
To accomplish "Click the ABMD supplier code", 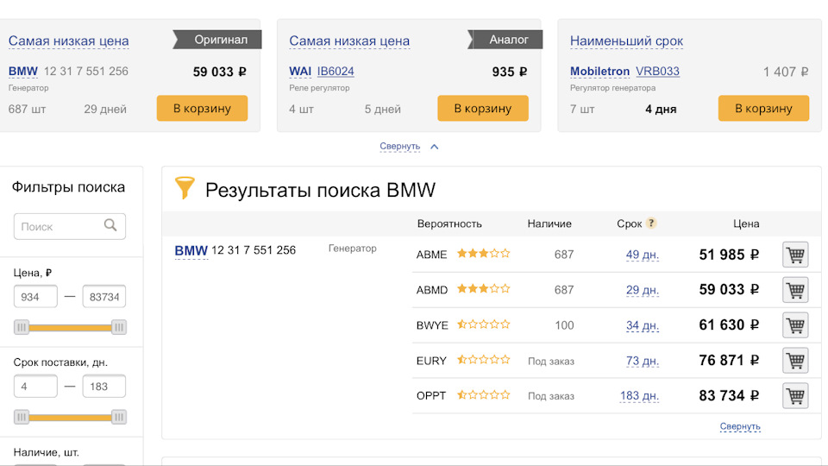I will [431, 290].
